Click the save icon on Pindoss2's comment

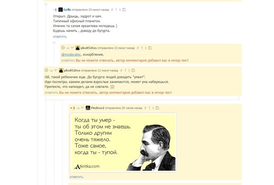point(157,108)
